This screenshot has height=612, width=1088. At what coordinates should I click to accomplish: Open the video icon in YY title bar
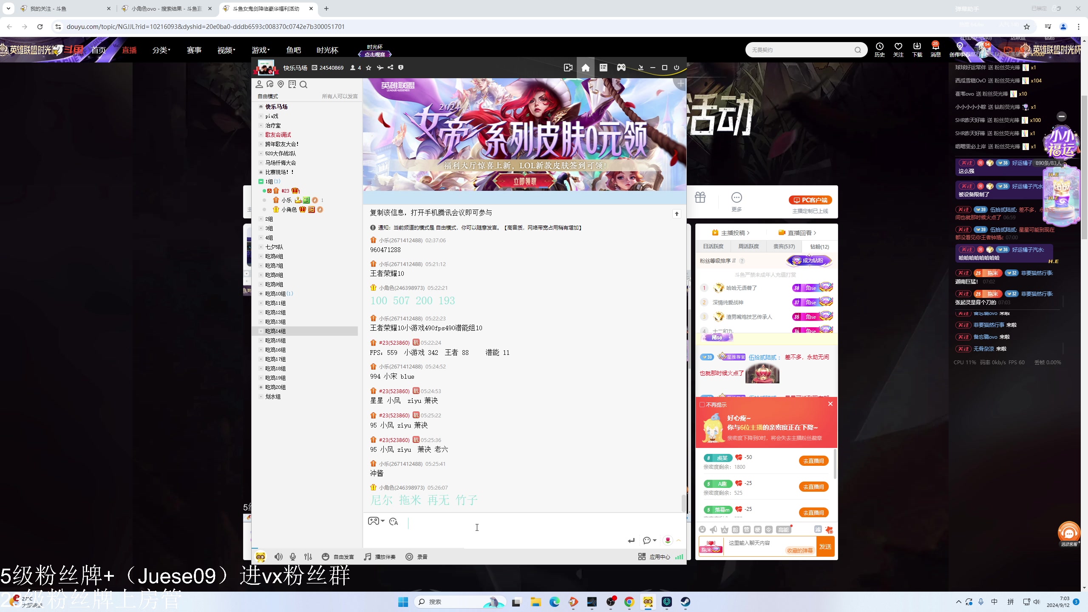(568, 68)
